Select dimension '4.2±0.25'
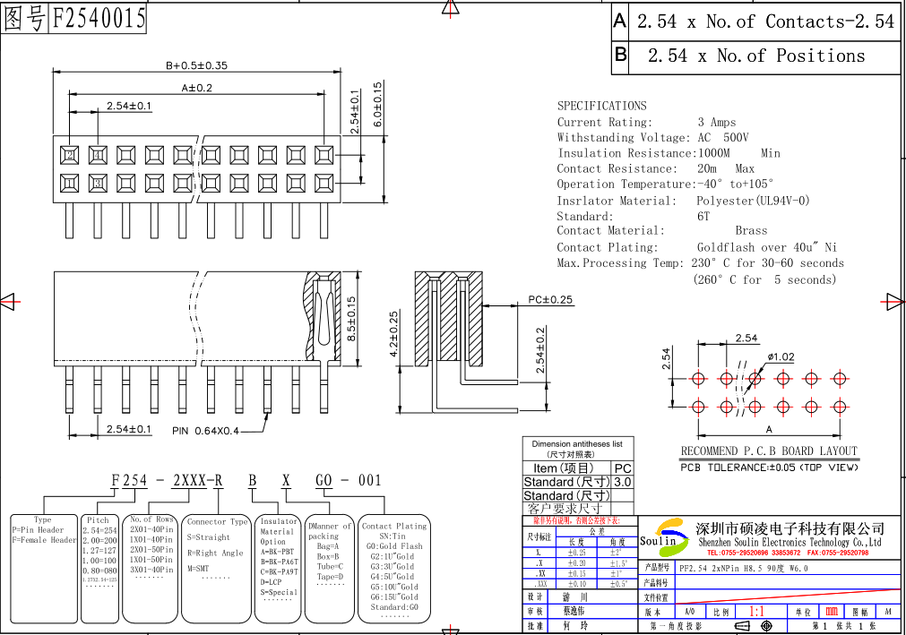 coord(393,334)
